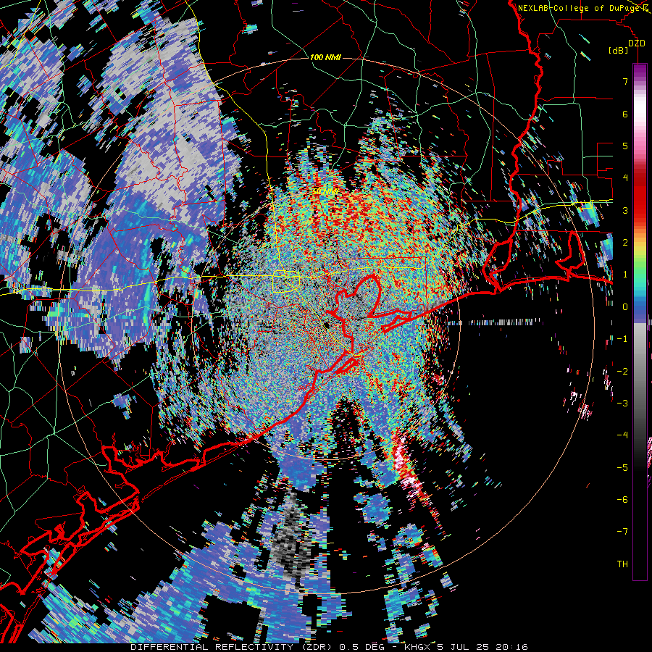Select the -6 dB scale label
The height and width of the screenshot is (652, 652).
(622, 500)
